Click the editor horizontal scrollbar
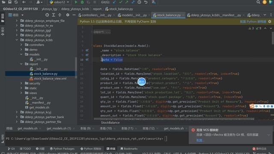The width and height of the screenshot is (274, 154). [174, 119]
